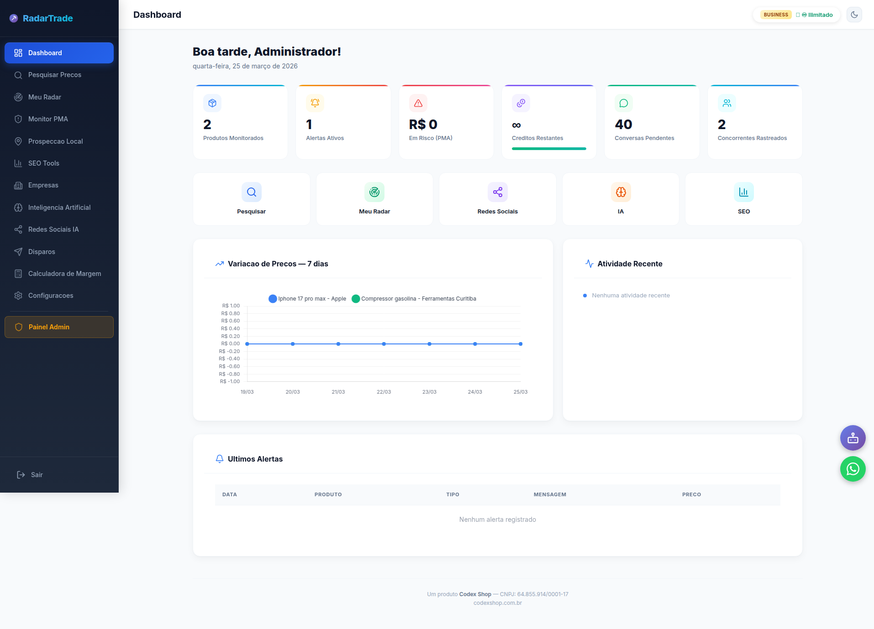Viewport: 874px width, 629px height.
Task: Open the Monitor PMA shield icon
Action: click(18, 119)
